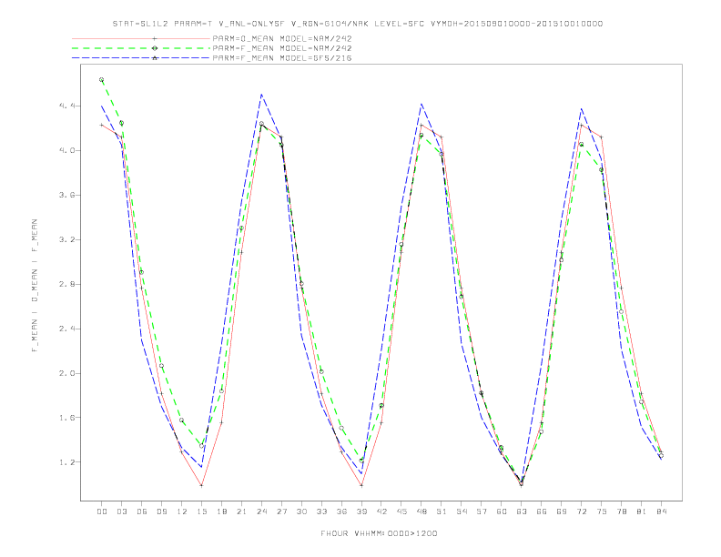
Task: Click the x-axis title FHOUR VHHMM:0000>1200
Action: tap(379, 533)
